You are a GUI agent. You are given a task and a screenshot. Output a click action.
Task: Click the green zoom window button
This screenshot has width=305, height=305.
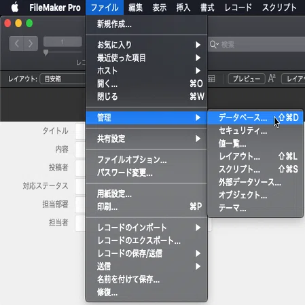click(29, 23)
